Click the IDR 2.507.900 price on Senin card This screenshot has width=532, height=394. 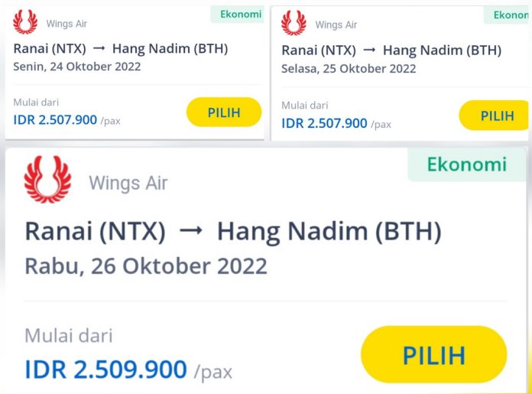point(55,119)
